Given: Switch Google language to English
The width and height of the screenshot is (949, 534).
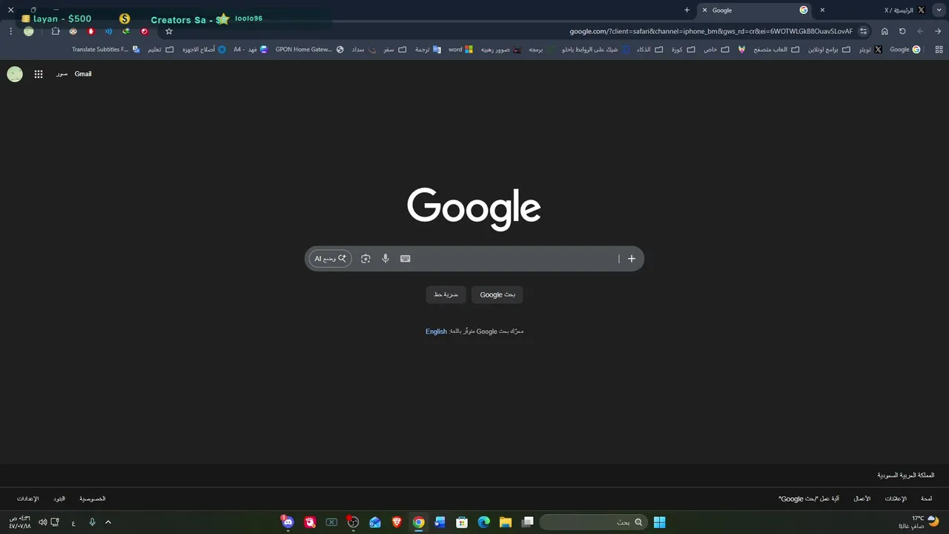Looking at the screenshot, I should (x=436, y=332).
